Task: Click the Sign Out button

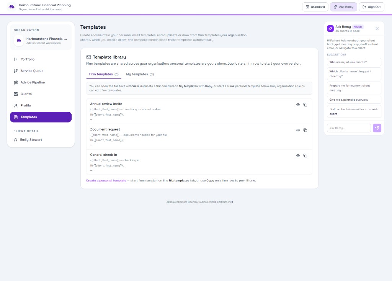Action: tap(371, 7)
